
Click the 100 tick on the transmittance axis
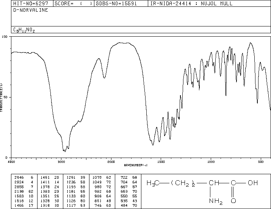[5, 37]
